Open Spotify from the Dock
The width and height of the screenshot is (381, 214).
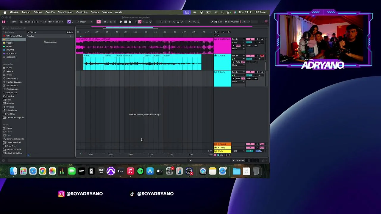coord(140,171)
